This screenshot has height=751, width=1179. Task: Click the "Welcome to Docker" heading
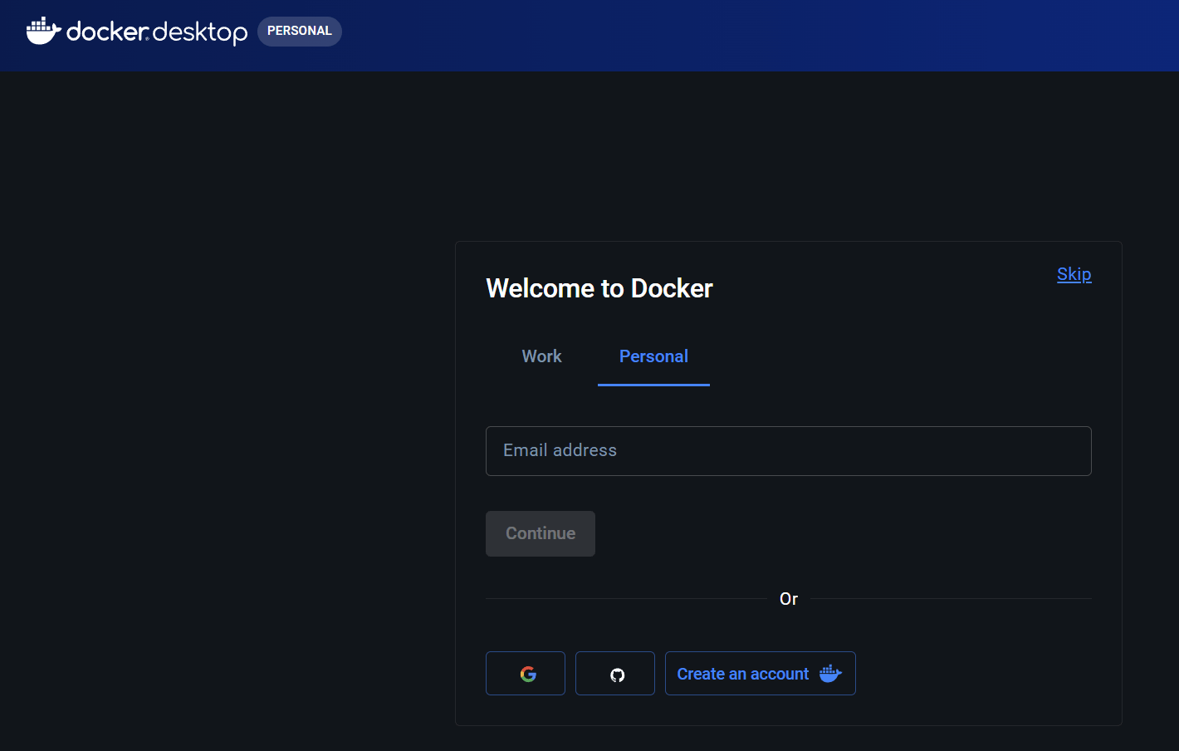(x=599, y=288)
